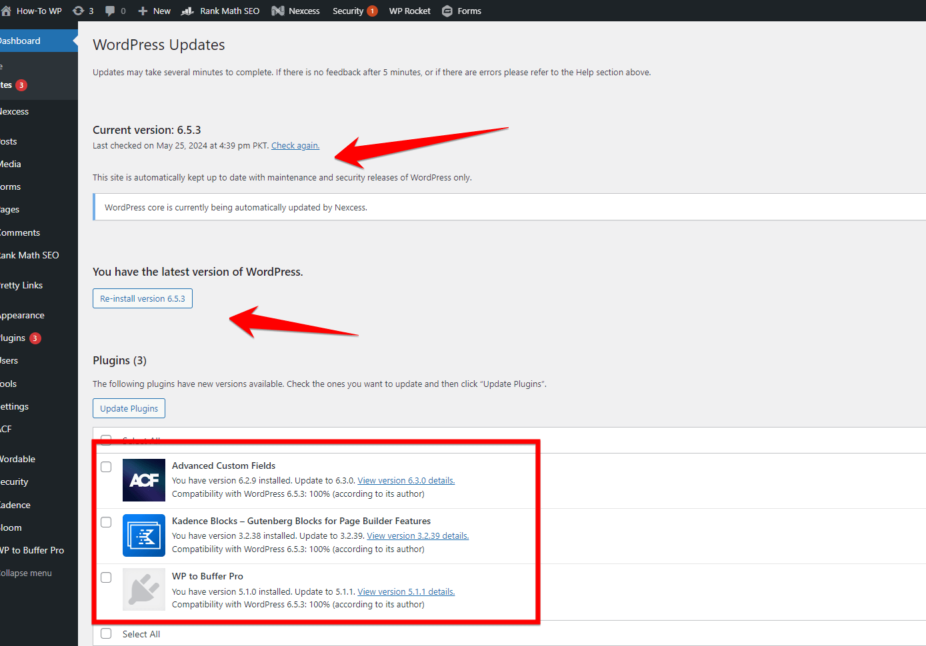Screen dimensions: 926x646
Task: Click the home icon beside How-To WP
Action: (7, 11)
